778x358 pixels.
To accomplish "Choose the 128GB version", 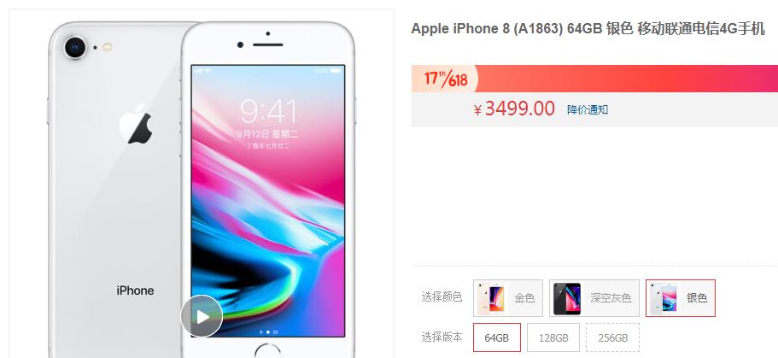I will pos(553,337).
